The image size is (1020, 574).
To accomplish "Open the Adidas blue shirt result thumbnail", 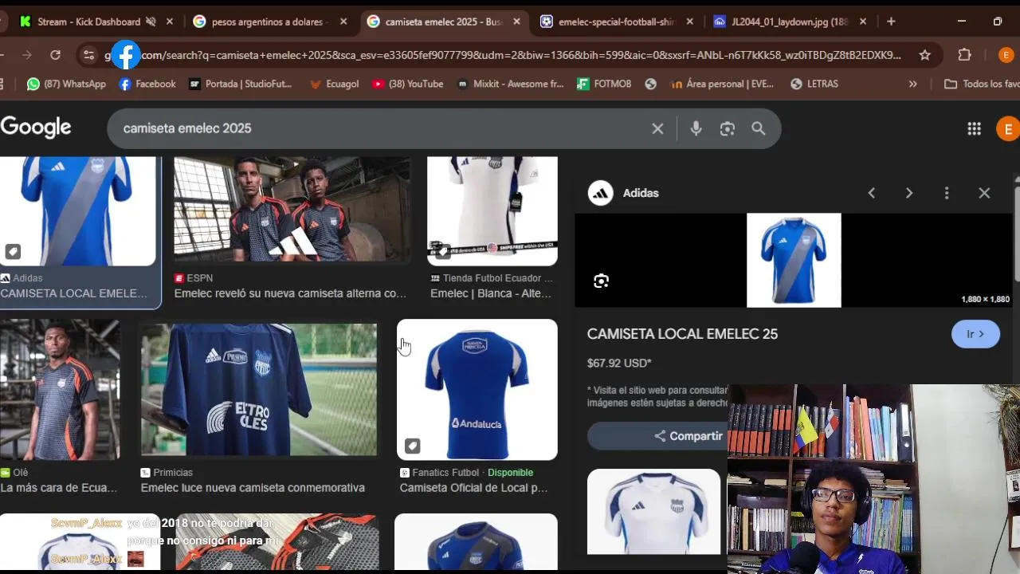I will [x=77, y=210].
